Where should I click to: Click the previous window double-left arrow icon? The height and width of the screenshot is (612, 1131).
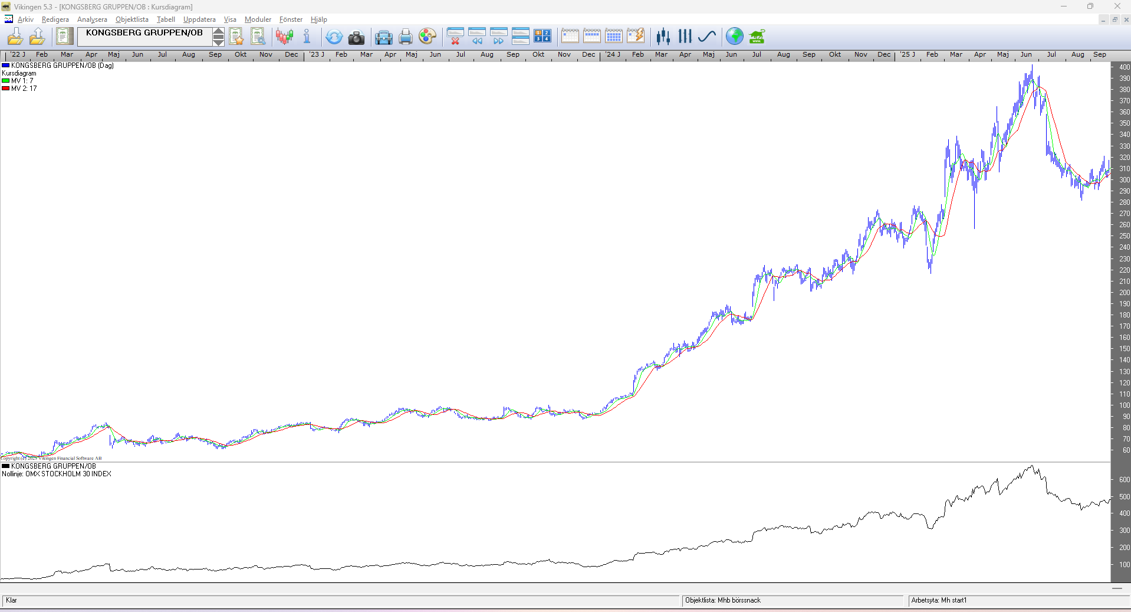(x=476, y=37)
